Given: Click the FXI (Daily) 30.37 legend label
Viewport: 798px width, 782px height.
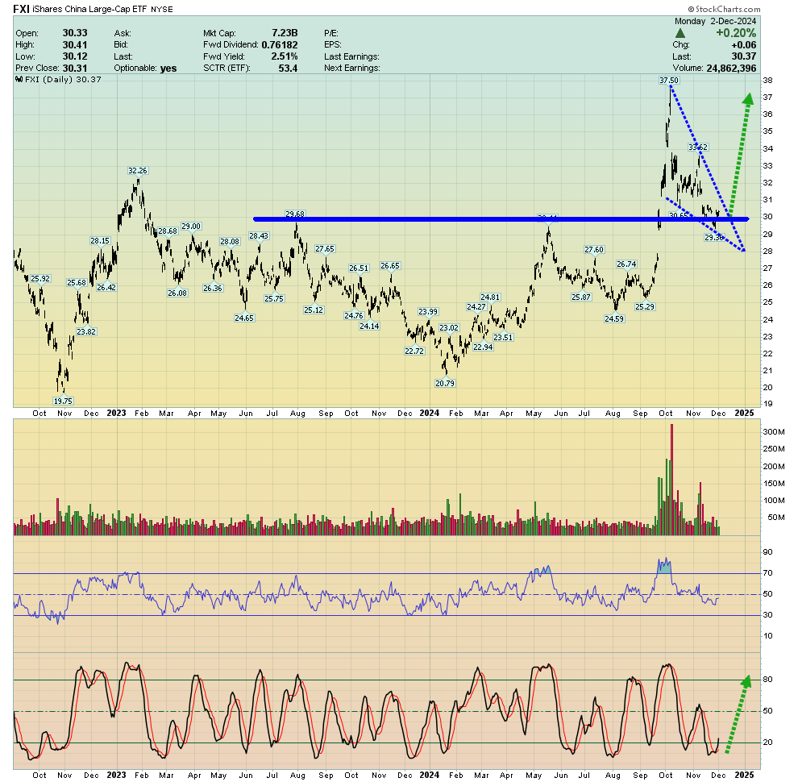Looking at the screenshot, I should tap(59, 80).
